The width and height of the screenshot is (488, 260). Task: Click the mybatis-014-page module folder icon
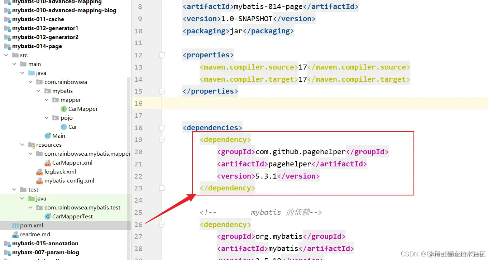[7, 46]
